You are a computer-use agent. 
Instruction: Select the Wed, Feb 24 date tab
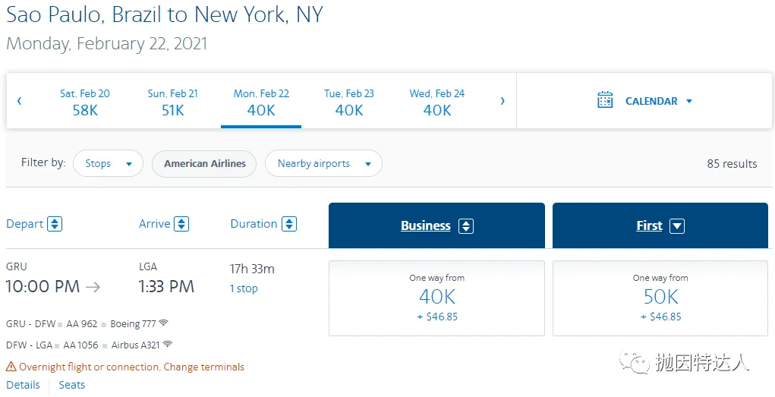[437, 102]
